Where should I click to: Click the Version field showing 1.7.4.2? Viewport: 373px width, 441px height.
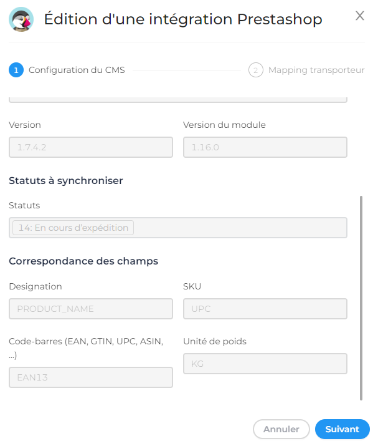[91, 147]
